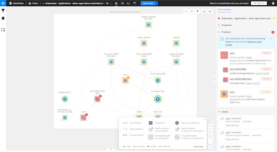Switch to list view layout
The image size is (277, 152).
coord(210,11)
